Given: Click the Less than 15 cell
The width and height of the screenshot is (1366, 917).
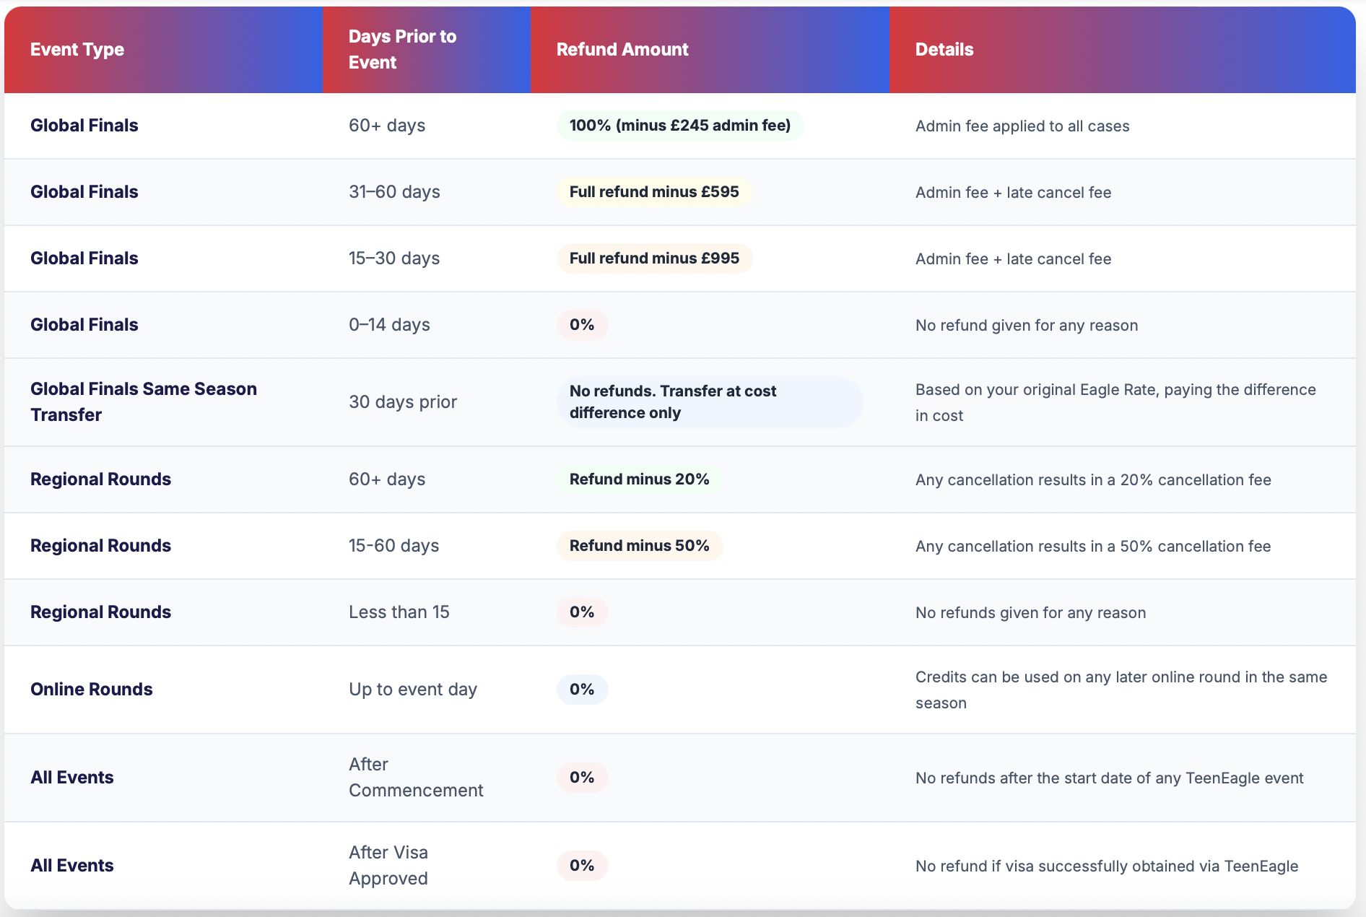Looking at the screenshot, I should point(399,612).
